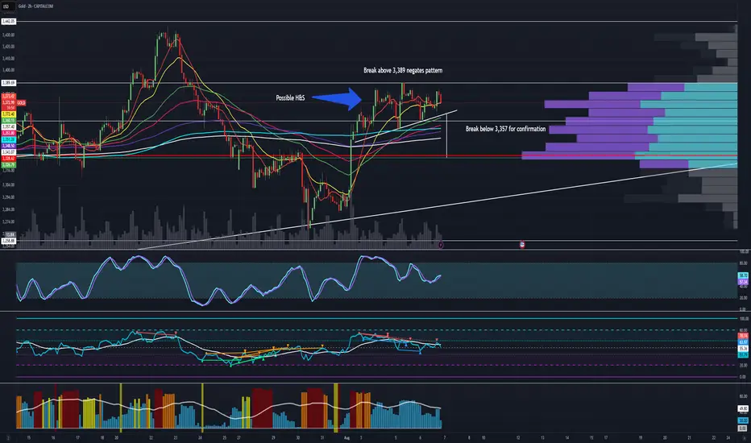Click the white 55.36 RSI value label
751x443 pixels.
tap(743, 348)
